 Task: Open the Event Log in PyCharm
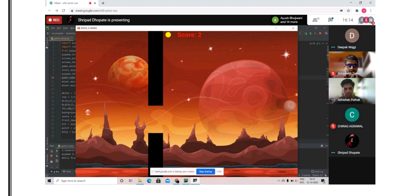tap(317, 171)
